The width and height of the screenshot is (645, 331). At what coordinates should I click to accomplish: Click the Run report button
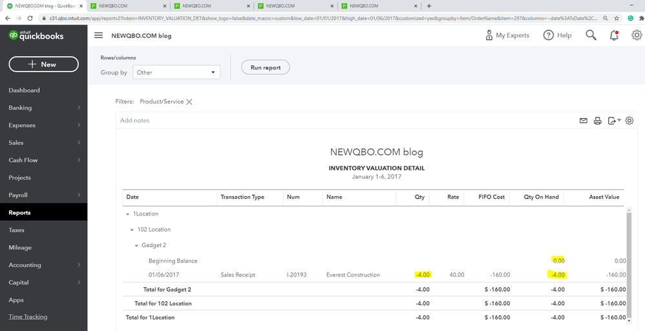(266, 67)
